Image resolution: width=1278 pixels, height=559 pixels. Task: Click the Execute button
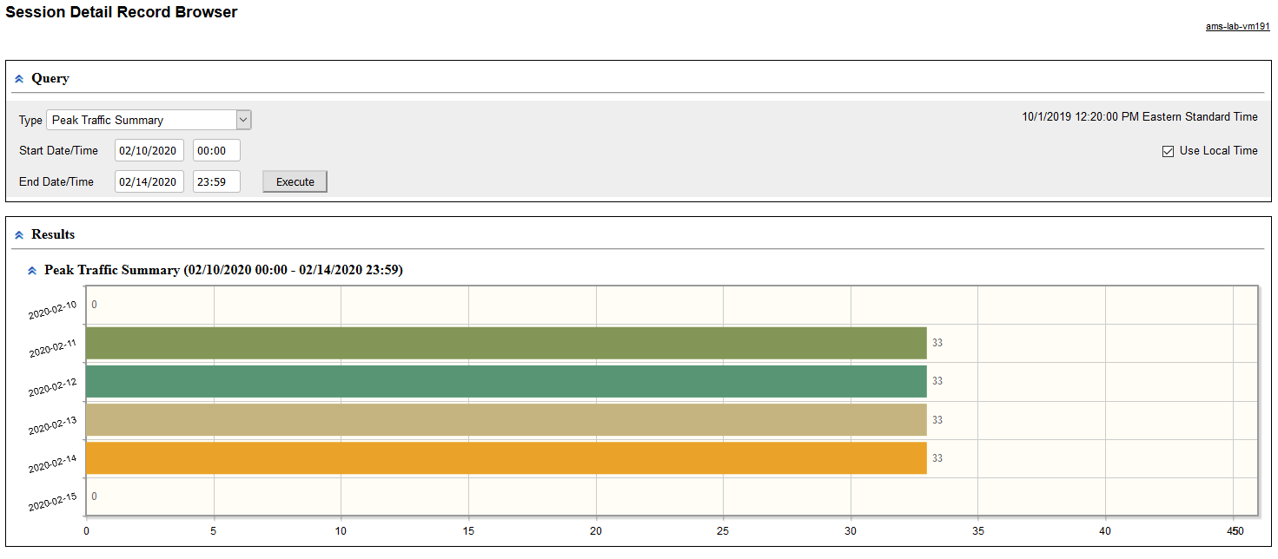point(295,181)
